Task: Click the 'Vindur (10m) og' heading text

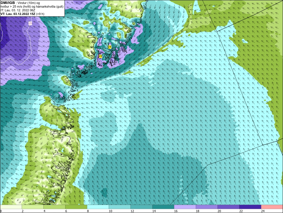Action: click(29, 3)
